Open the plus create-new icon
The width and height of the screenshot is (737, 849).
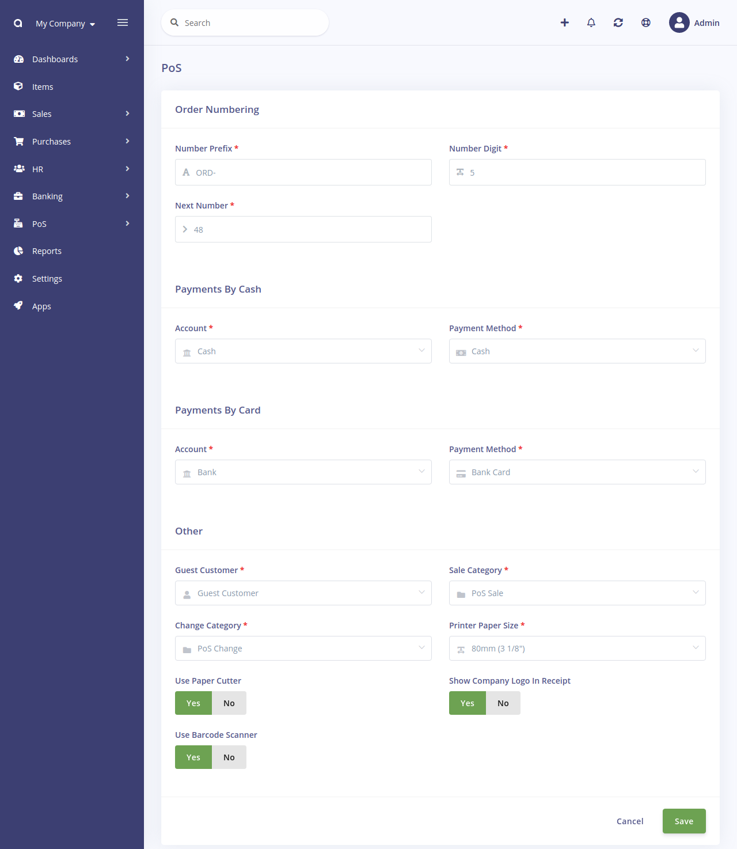[x=564, y=22]
